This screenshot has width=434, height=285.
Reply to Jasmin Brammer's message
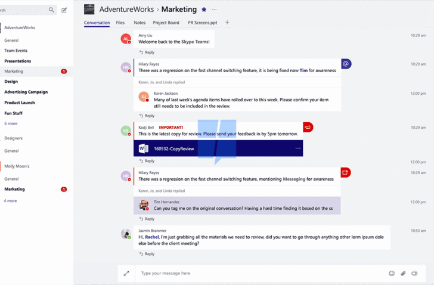[x=147, y=254]
